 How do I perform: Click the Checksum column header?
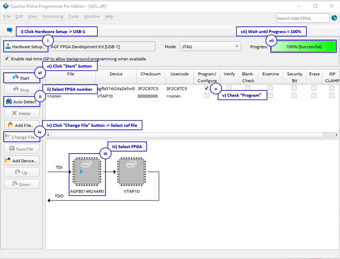tap(151, 77)
